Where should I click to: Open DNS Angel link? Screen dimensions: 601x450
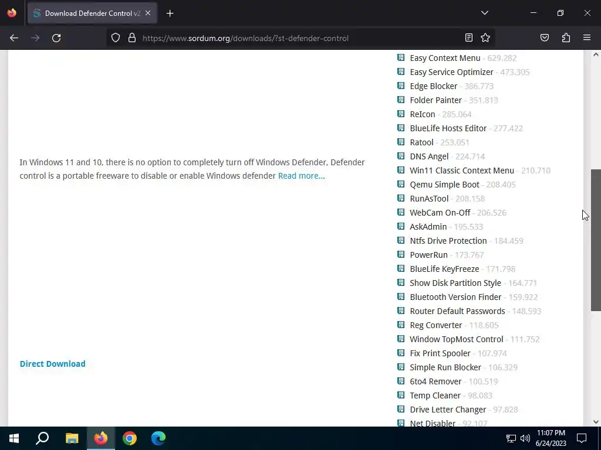coord(429,156)
